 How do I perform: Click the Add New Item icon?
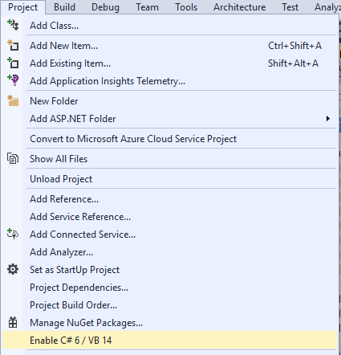13,45
